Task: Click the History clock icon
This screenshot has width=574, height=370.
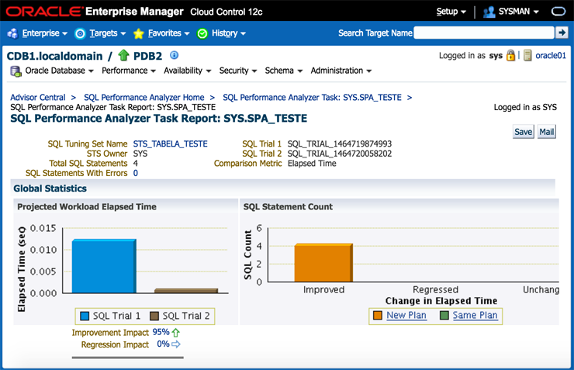Action: (202, 33)
